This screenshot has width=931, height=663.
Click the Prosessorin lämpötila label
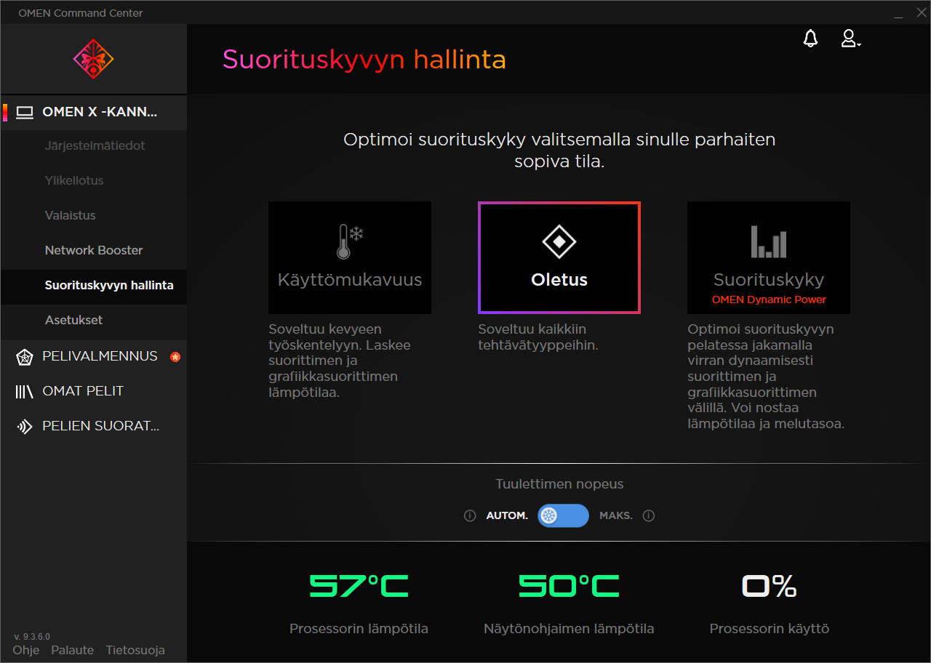pos(359,629)
